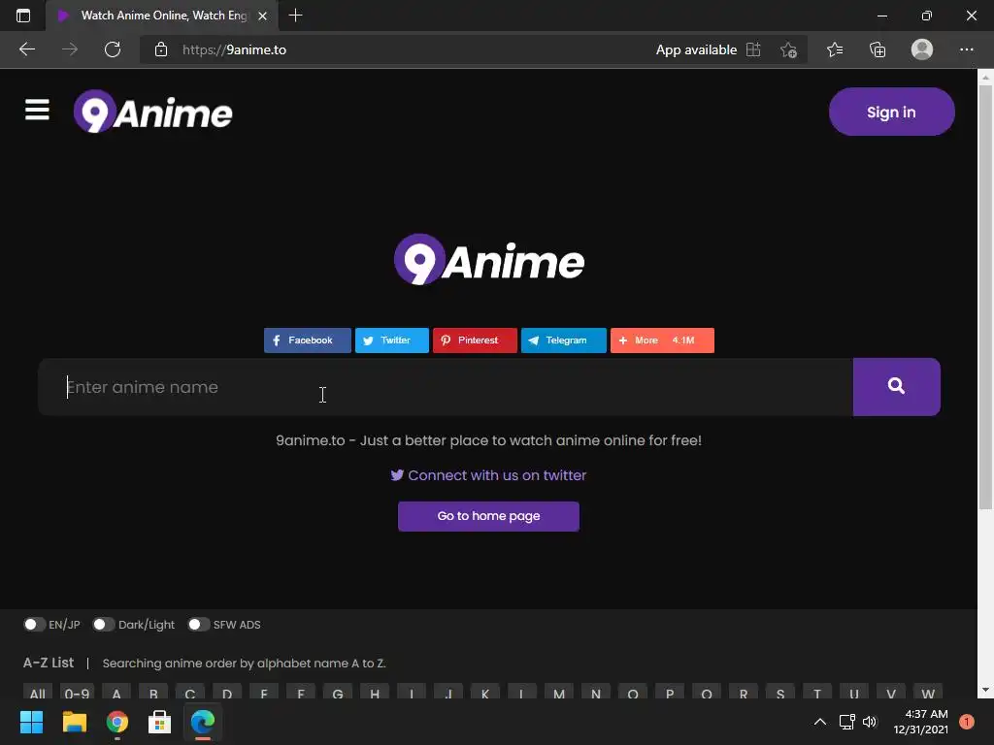Select letter H in A-Z list
The height and width of the screenshot is (745, 994).
point(375,693)
